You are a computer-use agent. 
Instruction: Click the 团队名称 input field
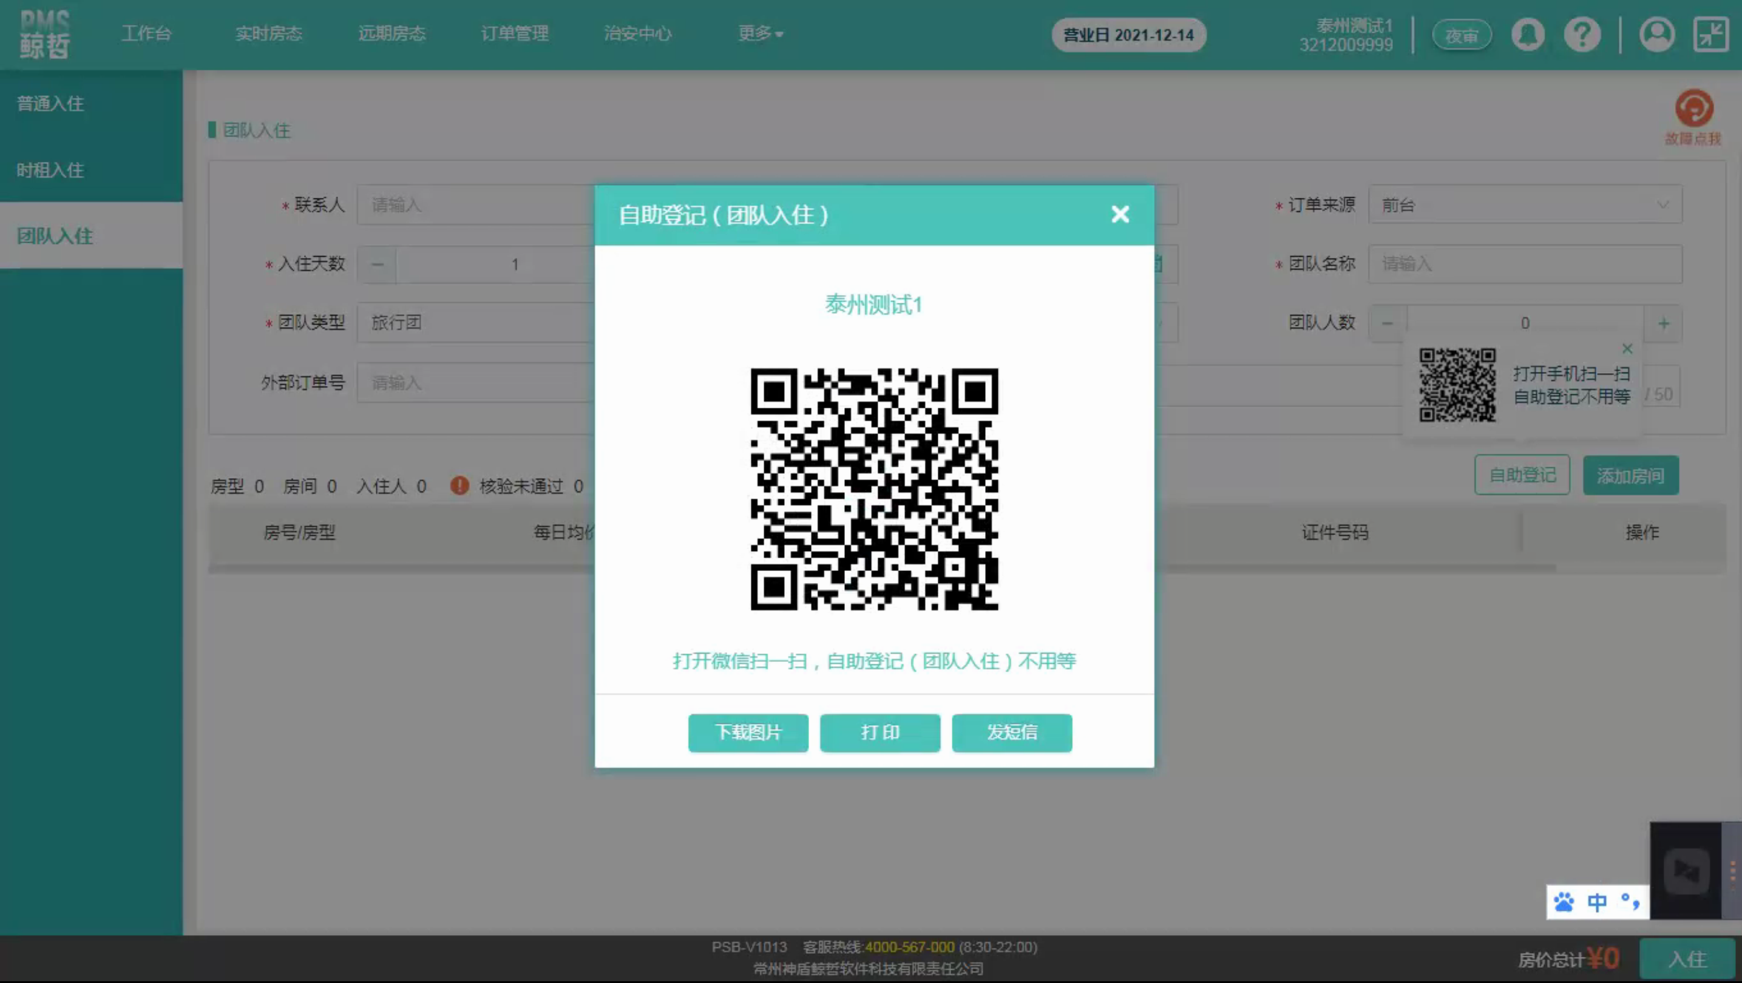tap(1525, 264)
